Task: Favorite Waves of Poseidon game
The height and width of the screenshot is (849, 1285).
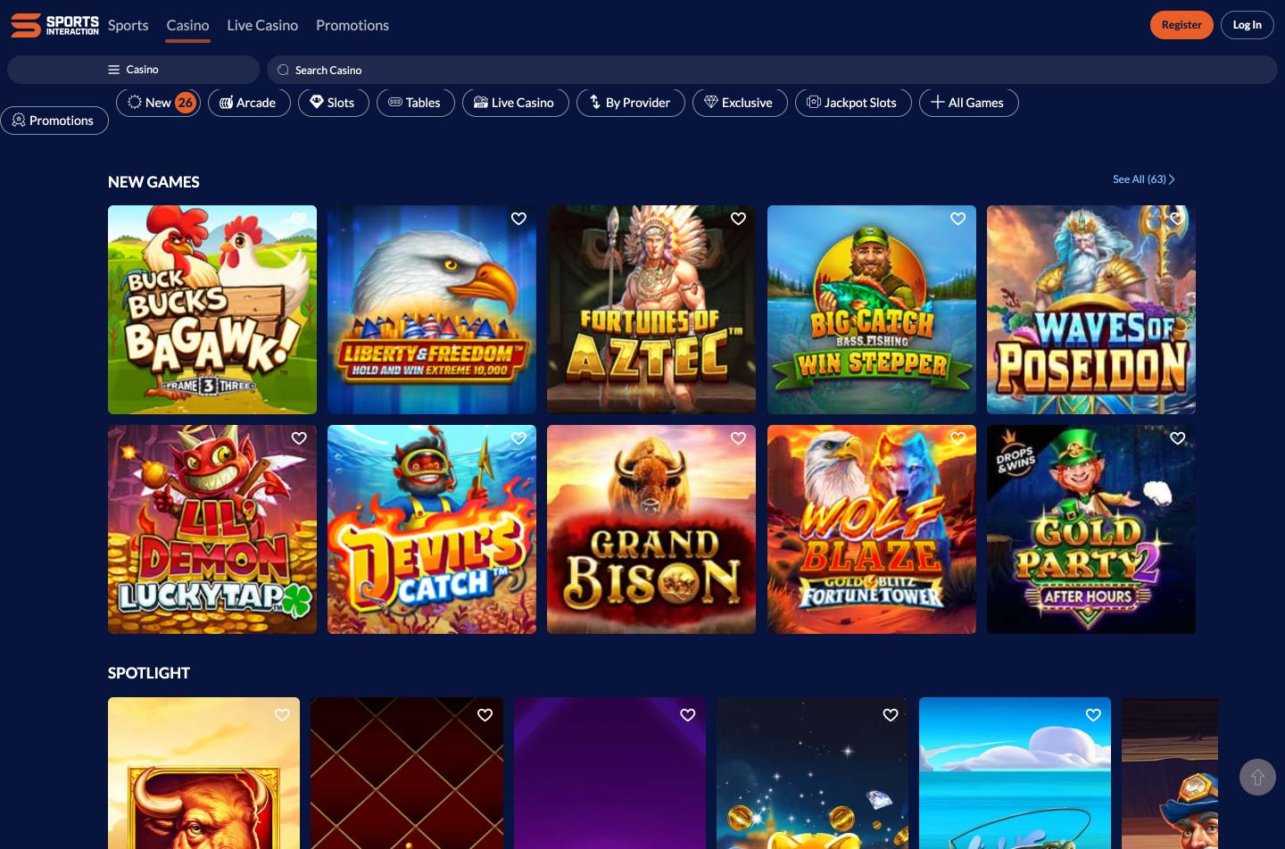Action: (x=1178, y=219)
